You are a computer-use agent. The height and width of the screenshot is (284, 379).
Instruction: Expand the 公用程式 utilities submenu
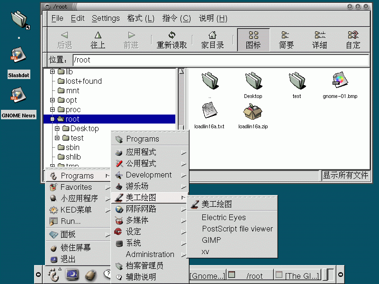[150, 163]
